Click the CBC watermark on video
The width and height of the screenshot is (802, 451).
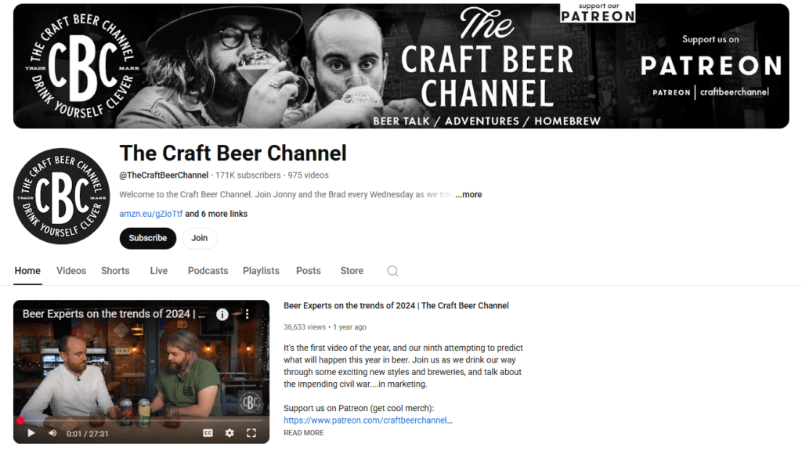tap(250, 403)
